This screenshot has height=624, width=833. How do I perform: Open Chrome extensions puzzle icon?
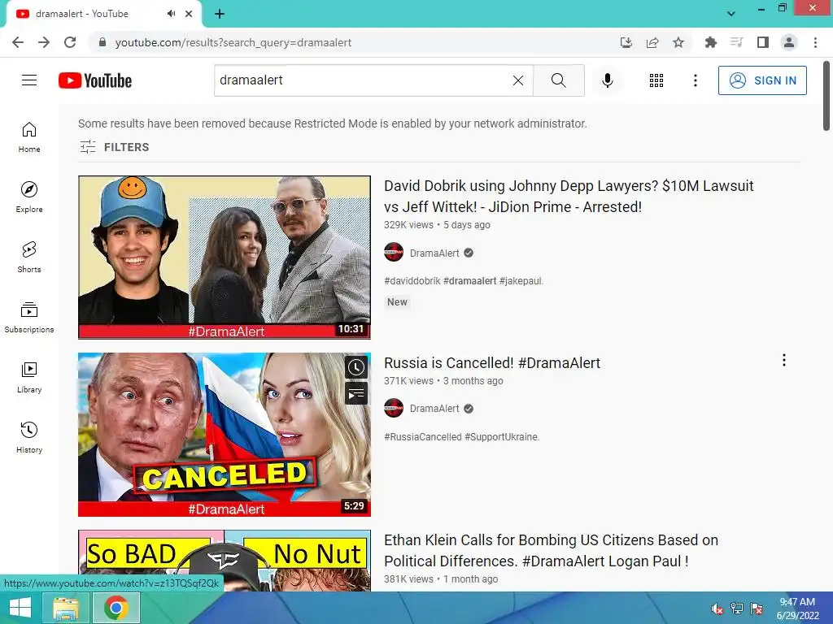point(710,42)
